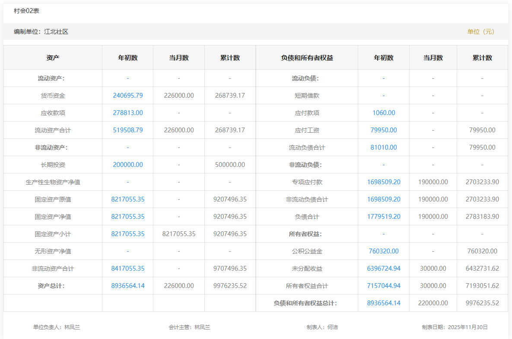
Task: Click the 长期投资 cumulative value 500000.00
Action: 230,165
